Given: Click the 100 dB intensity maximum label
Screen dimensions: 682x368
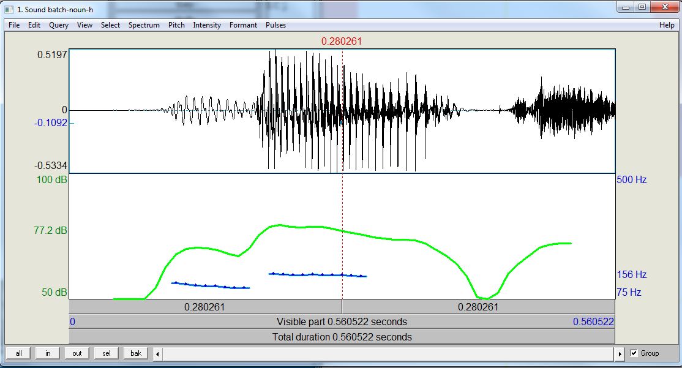Looking at the screenshot, I should (52, 179).
